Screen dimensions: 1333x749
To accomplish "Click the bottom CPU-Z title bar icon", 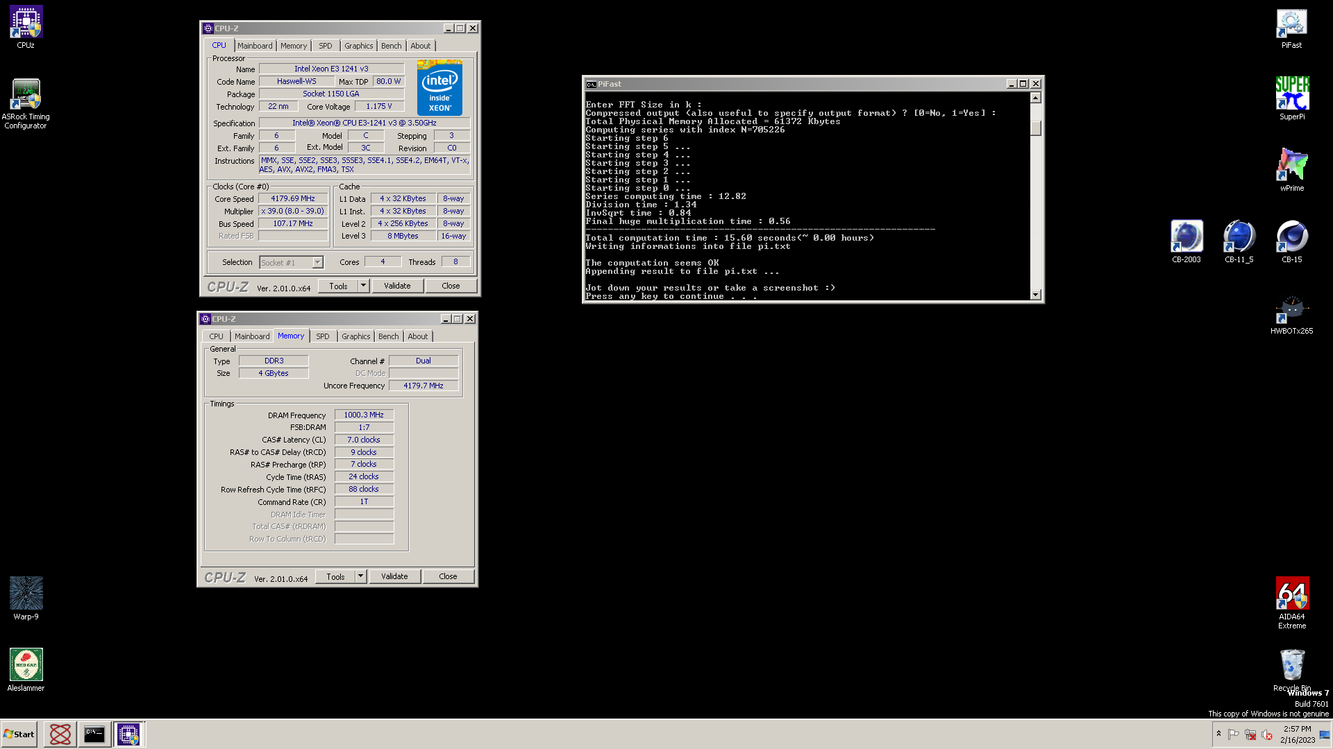I will point(205,319).
